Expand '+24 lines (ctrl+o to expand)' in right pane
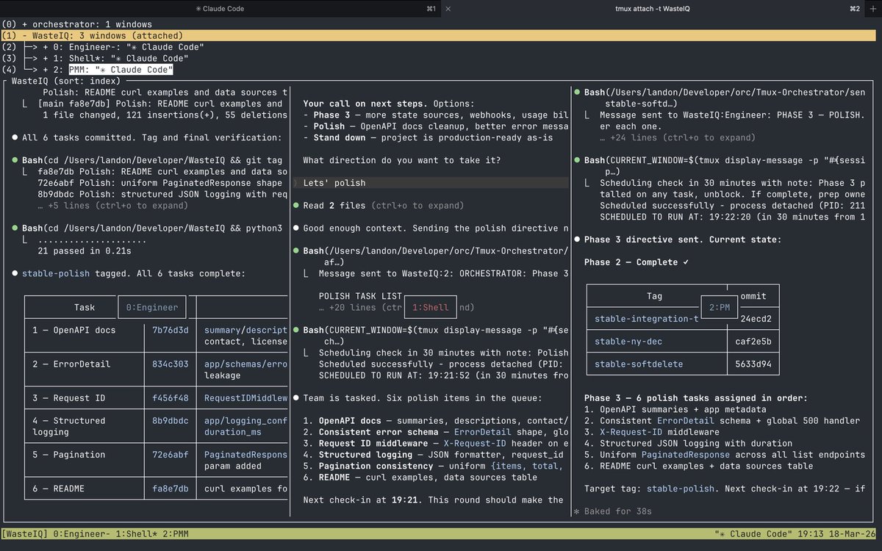The image size is (882, 551). coord(678,137)
